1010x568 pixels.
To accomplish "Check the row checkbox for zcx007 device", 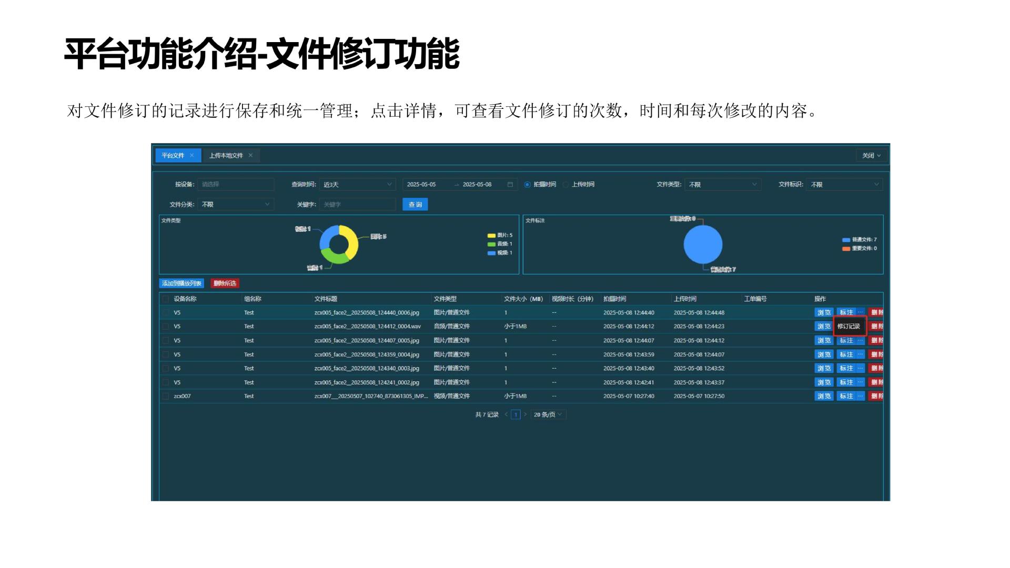I will point(166,396).
